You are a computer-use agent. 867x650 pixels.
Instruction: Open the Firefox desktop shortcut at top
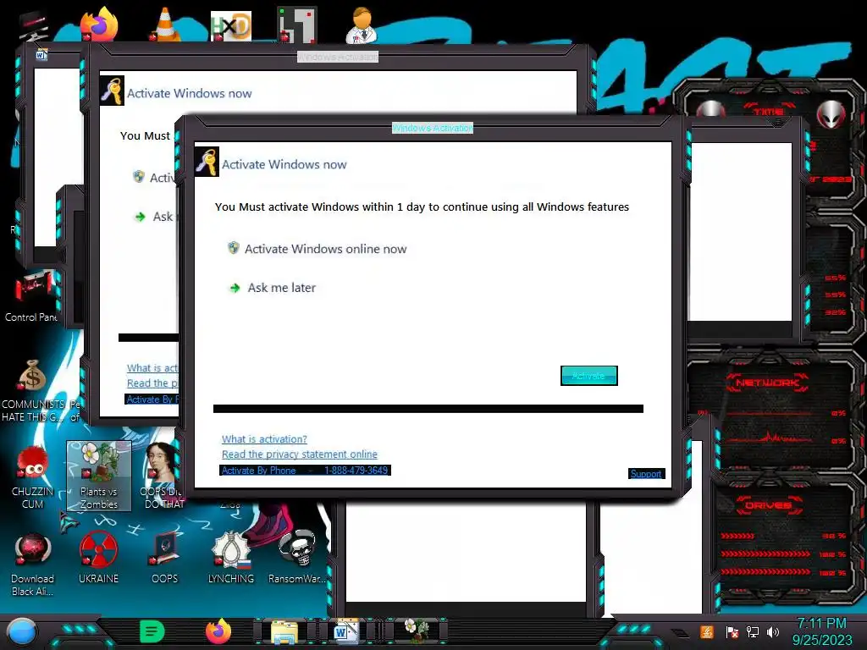pos(100,25)
